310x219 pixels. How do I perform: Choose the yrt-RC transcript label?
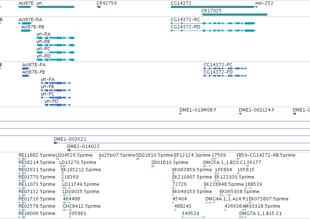(x=43, y=49)
